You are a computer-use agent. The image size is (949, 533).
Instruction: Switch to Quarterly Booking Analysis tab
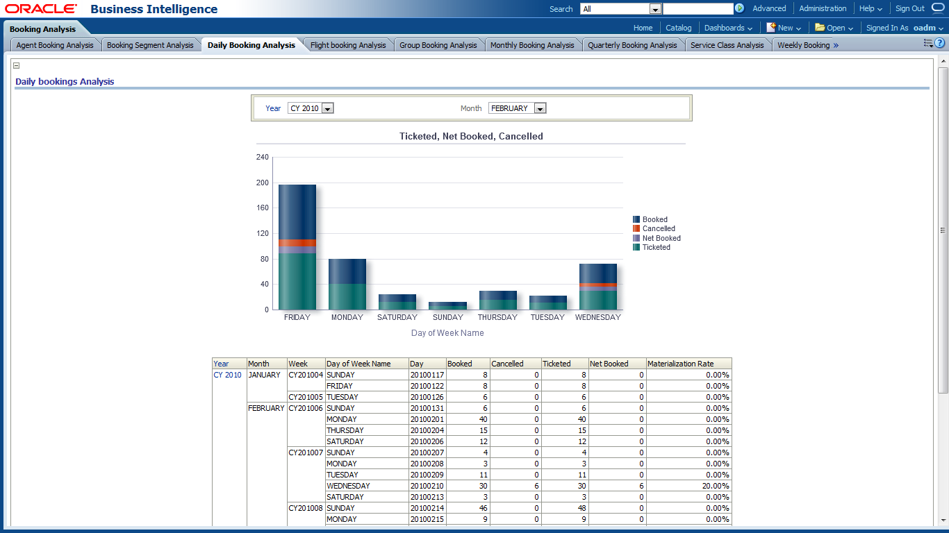[632, 45]
